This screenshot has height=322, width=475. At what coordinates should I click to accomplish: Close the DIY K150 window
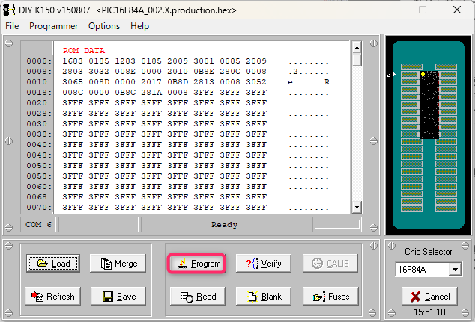pos(457,10)
